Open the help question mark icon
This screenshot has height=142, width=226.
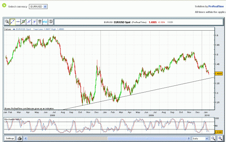tap(51, 22)
